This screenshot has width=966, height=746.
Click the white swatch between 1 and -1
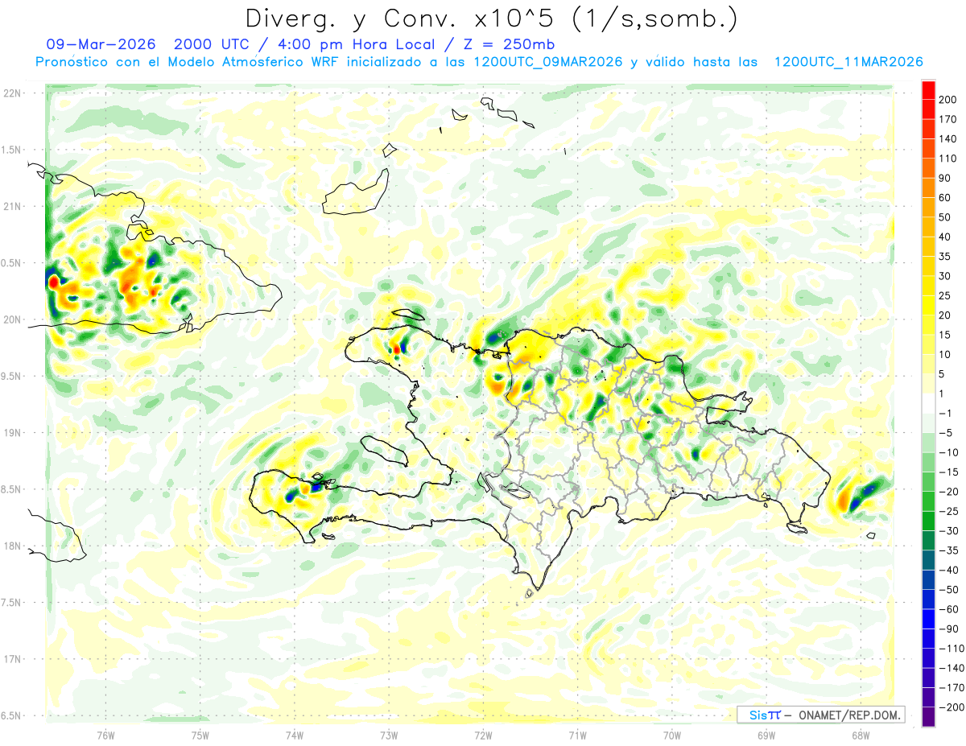pyautogui.click(x=928, y=403)
